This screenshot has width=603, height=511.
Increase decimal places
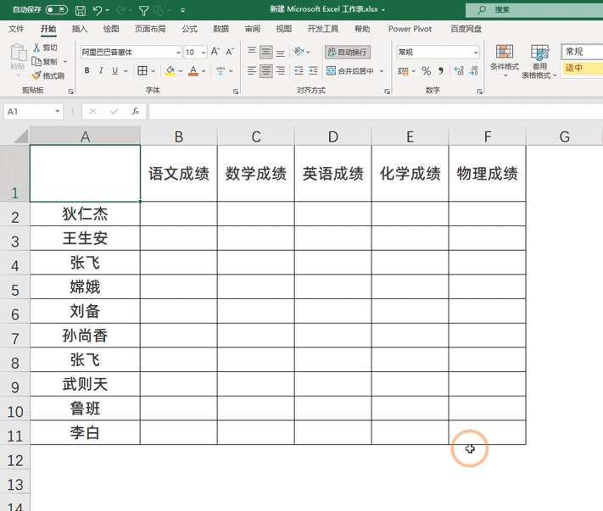pyautogui.click(x=459, y=70)
